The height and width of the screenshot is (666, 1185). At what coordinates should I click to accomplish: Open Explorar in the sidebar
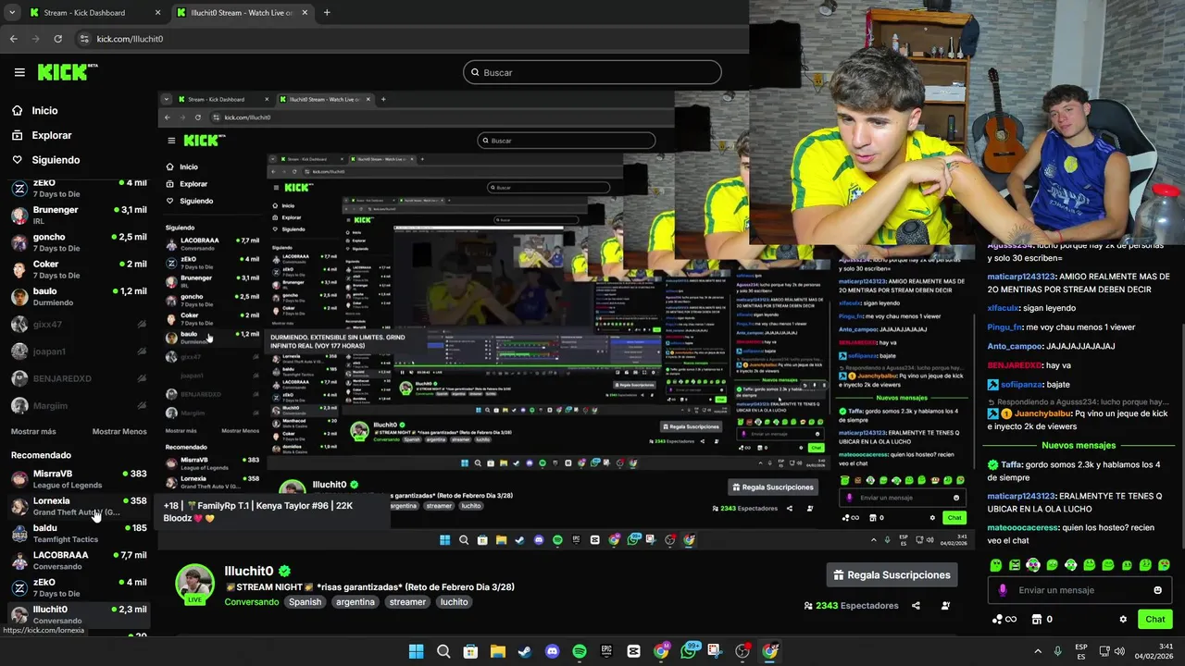click(x=51, y=135)
